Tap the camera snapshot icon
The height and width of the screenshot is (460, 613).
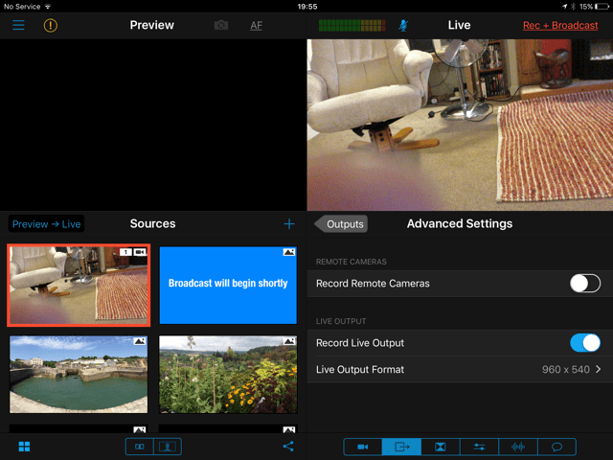point(221,25)
